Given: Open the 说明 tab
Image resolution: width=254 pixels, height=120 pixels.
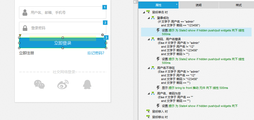Looking at the screenshot, I should [x=199, y=5].
